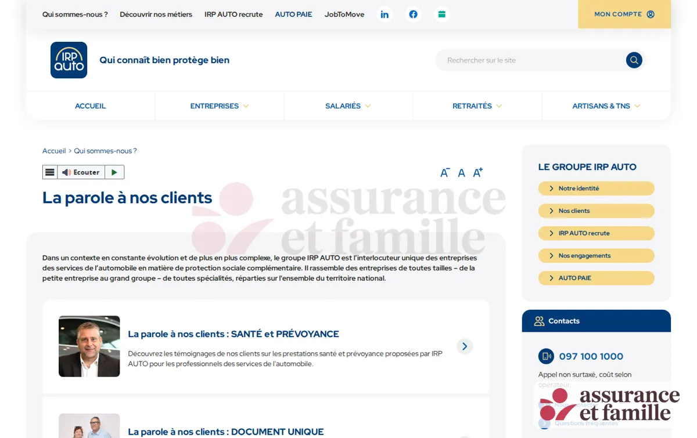The height and width of the screenshot is (438, 697).
Task: Open IRP AUTO recrute sidebar button
Action: 597,233
